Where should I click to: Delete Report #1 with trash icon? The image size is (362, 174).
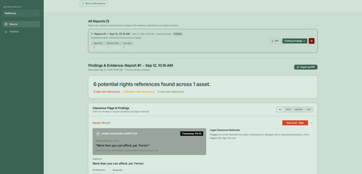coord(311,41)
